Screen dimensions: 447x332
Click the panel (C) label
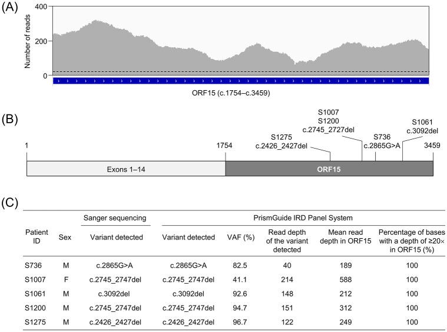pyautogui.click(x=11, y=203)
